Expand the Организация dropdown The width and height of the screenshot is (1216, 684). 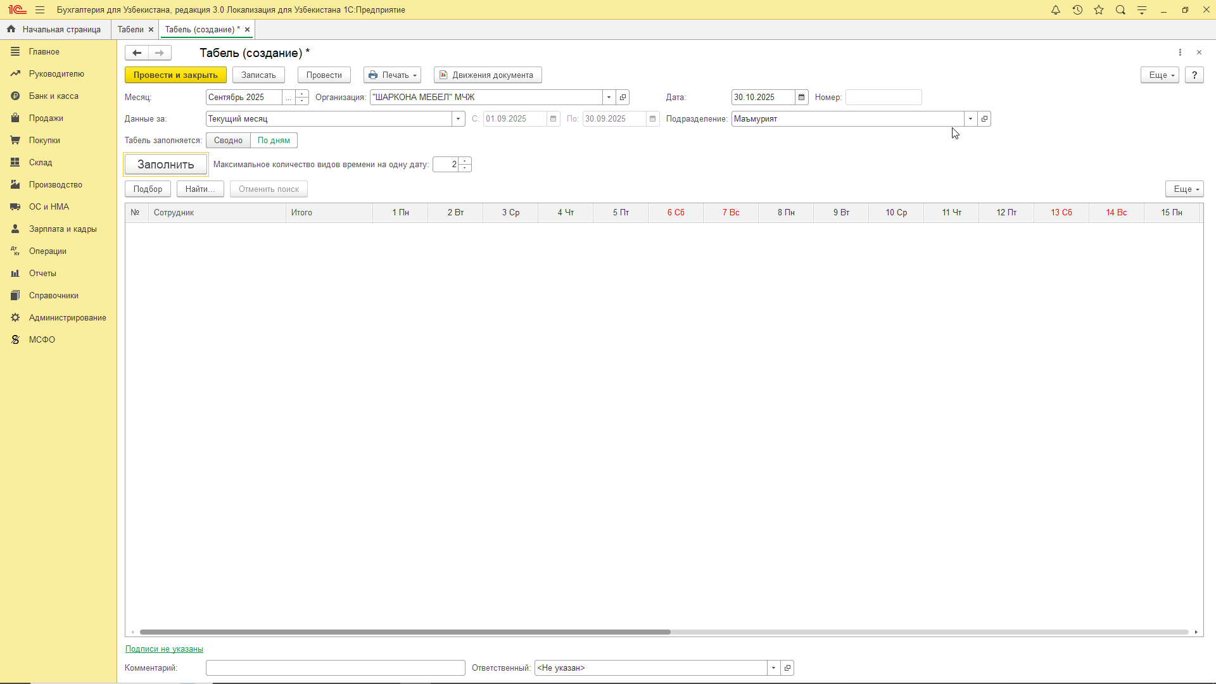pos(609,98)
